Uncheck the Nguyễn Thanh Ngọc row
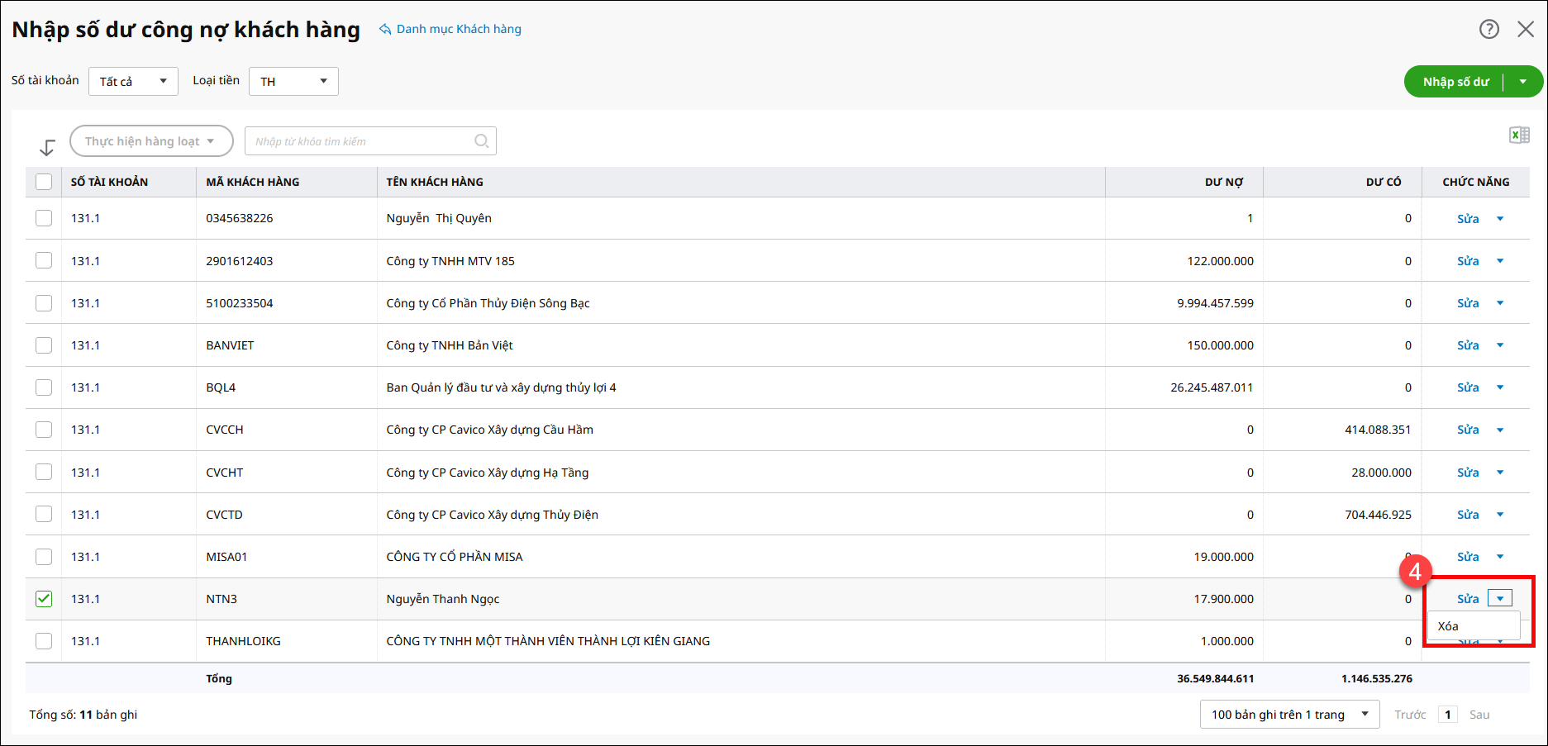 44,599
